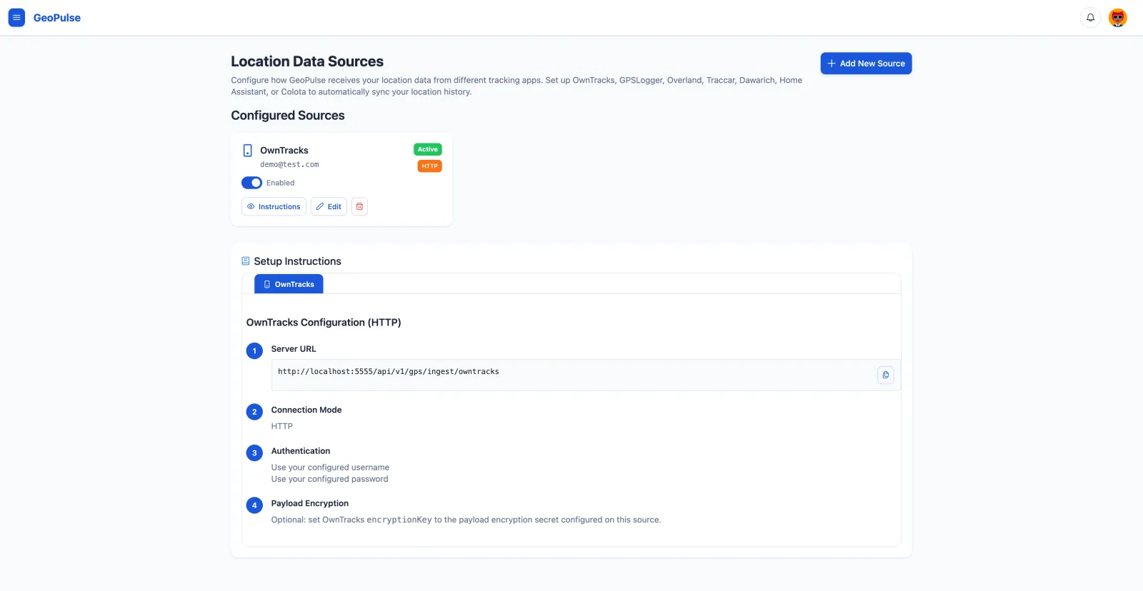Go to GeoPulse home logo
Viewport: 1143px width, 591px height.
click(57, 18)
